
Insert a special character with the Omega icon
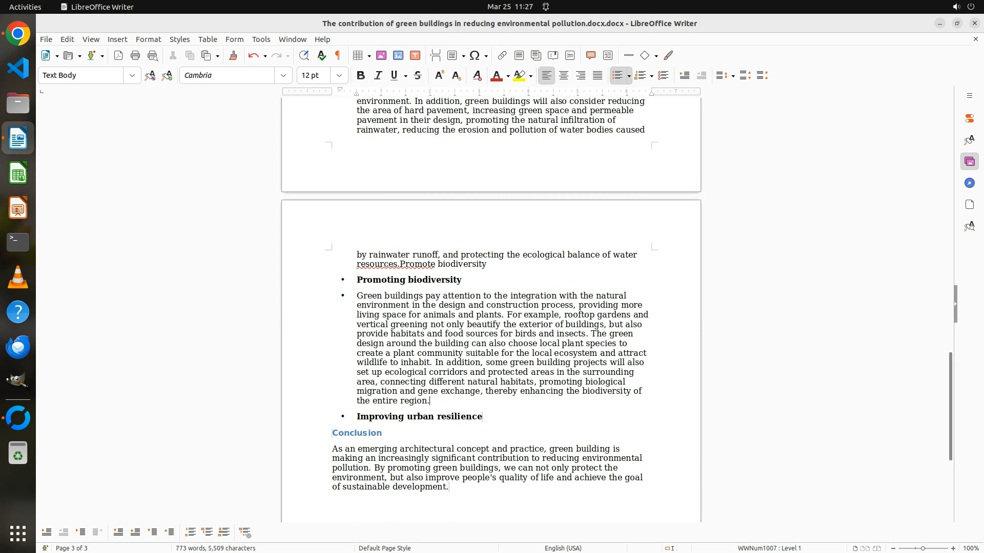[475, 56]
